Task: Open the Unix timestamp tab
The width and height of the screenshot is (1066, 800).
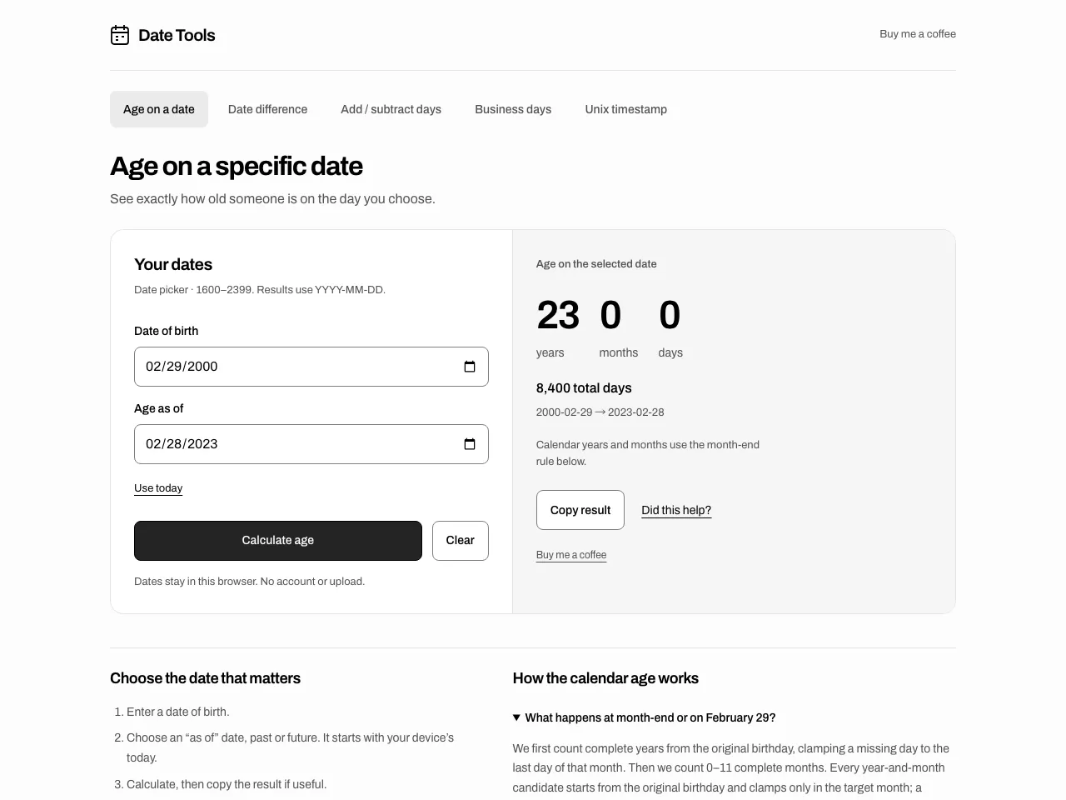Action: tap(626, 109)
